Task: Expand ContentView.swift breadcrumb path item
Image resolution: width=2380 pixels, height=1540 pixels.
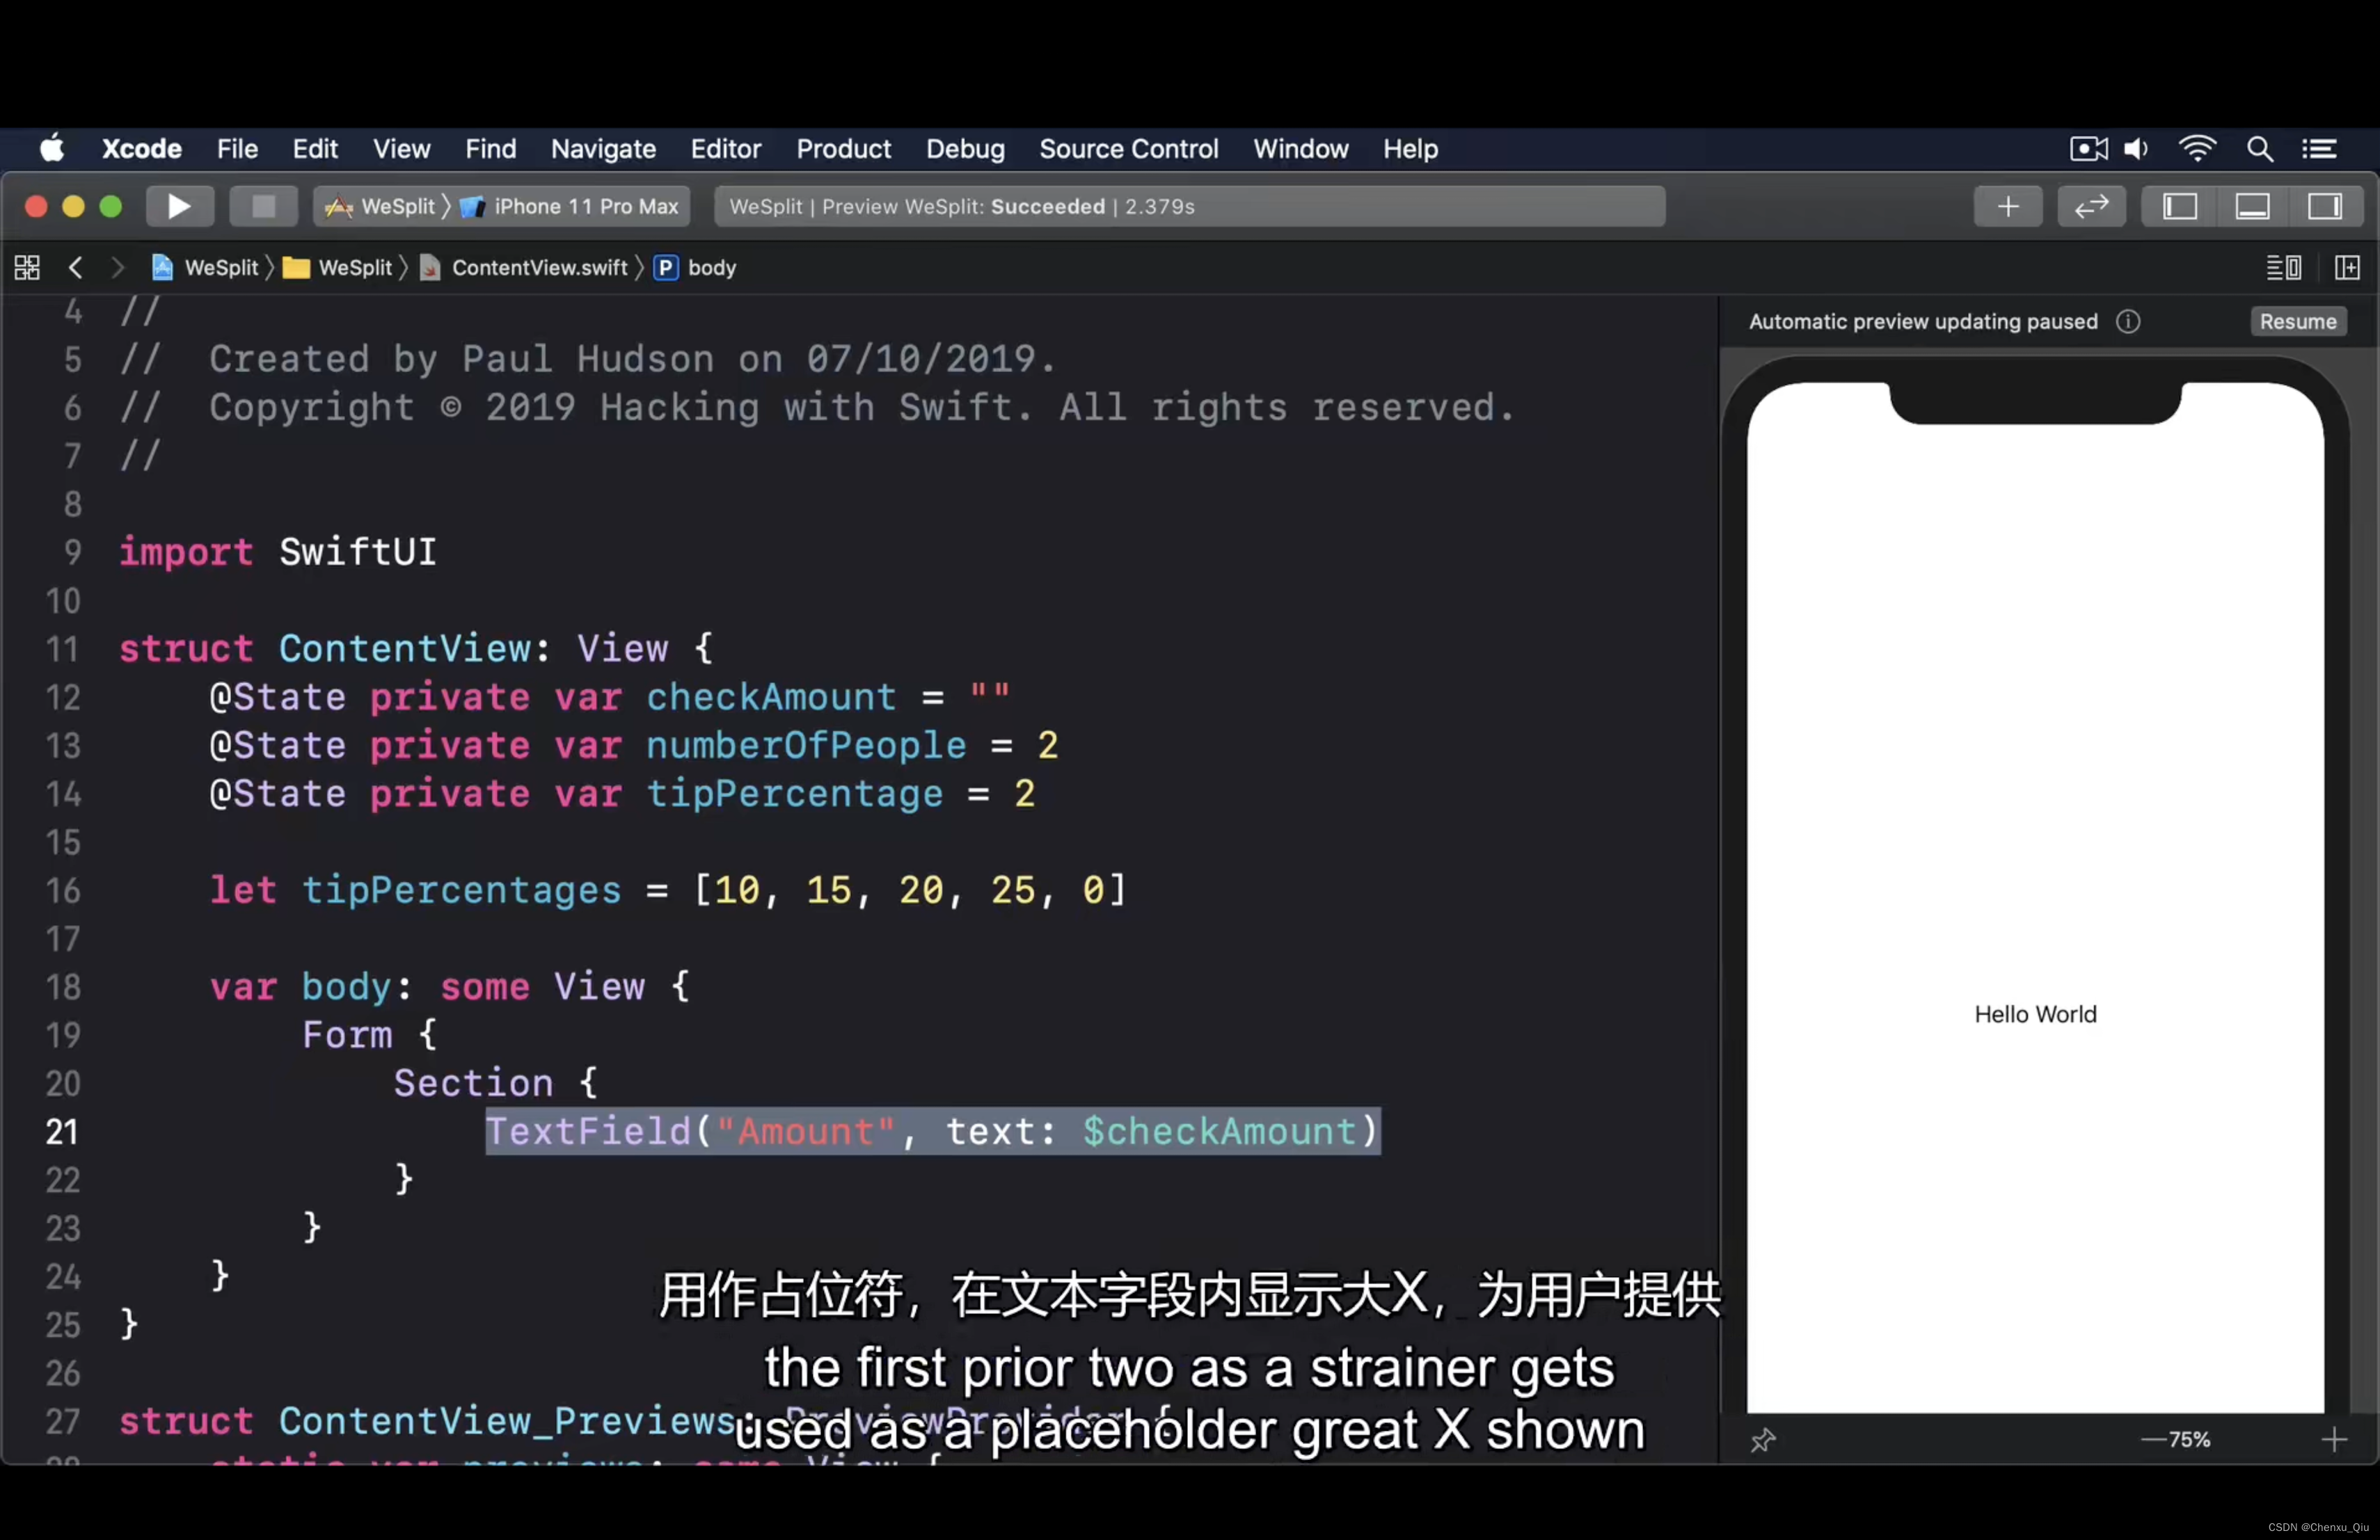Action: pyautogui.click(x=539, y=268)
